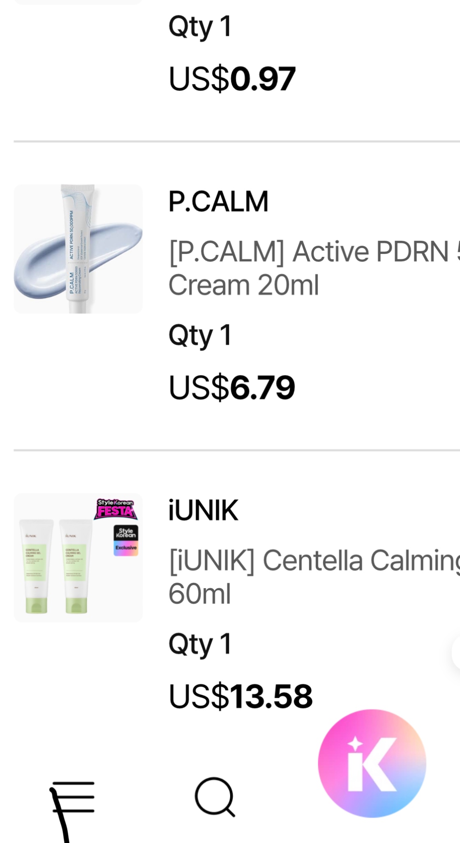Tap the Style Korean Exclusive badge

[126, 540]
